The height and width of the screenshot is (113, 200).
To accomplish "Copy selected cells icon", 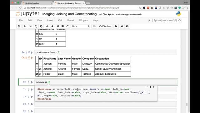I will [x=36, y=26].
